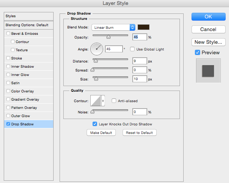Uncheck Layer Knocks Out Drop Shadow
The image size is (229, 183).
[x=95, y=124]
